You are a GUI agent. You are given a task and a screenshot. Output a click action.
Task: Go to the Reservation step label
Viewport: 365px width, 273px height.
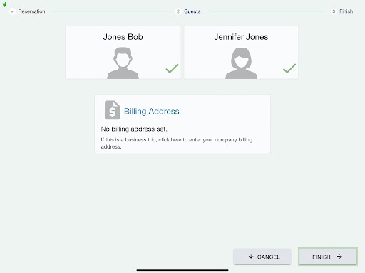coord(31,11)
